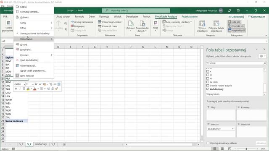Toggle the Nagłówki pól button in ribbon

(237, 30)
